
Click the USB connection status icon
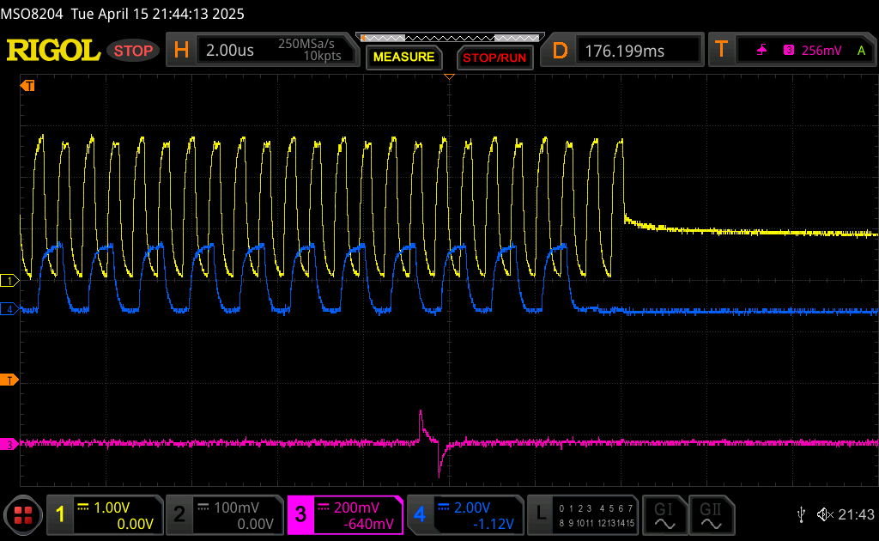coord(801,514)
